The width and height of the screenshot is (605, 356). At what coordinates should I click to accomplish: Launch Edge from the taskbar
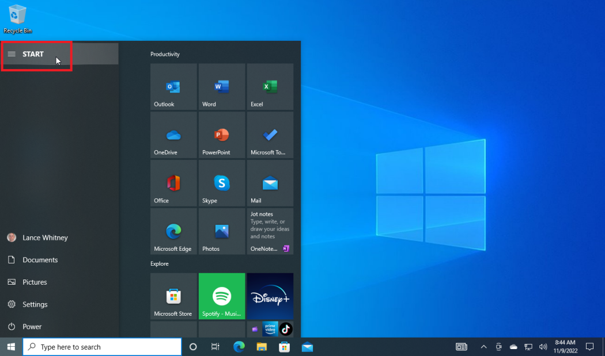click(239, 347)
